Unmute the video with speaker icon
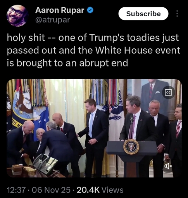The image size is (188, 198). (x=168, y=166)
